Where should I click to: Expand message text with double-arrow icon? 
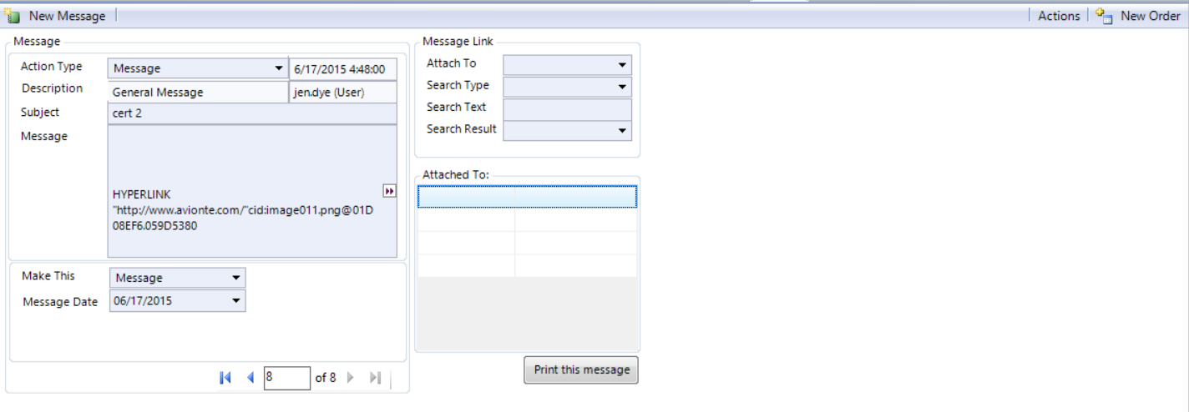(389, 191)
